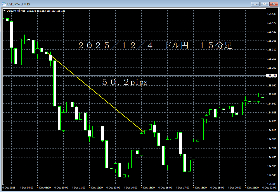The image size is (280, 192).
Task: Collapse the quote line via the small triangle arrow
Action: coord(4,11)
